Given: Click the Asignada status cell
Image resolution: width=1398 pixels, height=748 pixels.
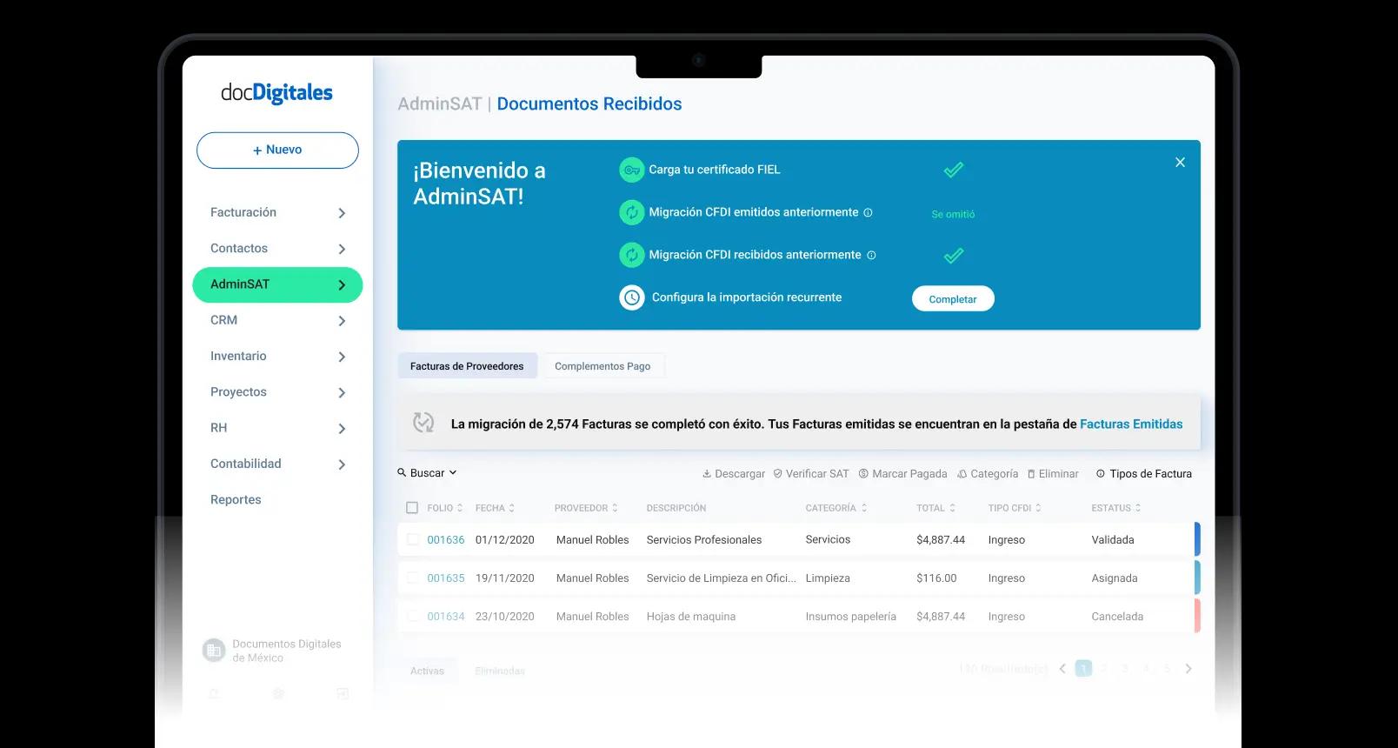Looking at the screenshot, I should click(1115, 578).
